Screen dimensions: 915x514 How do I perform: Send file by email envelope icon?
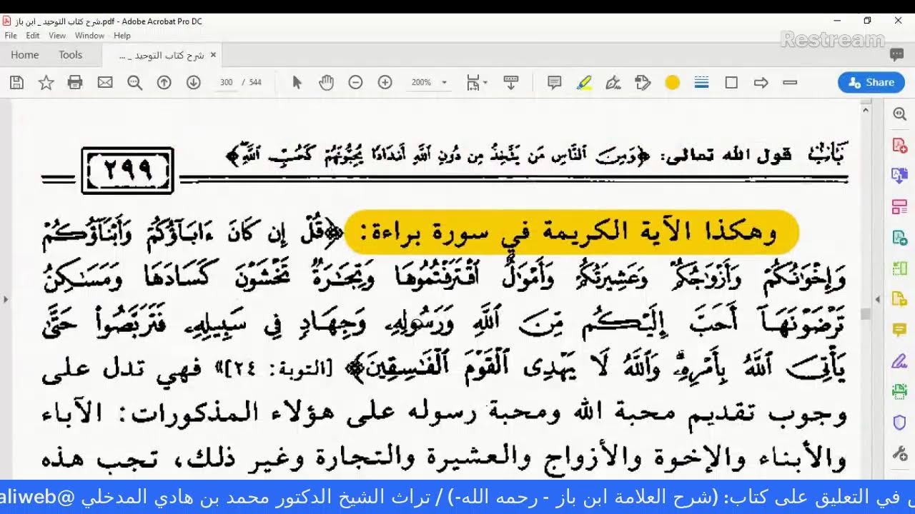coord(105,83)
